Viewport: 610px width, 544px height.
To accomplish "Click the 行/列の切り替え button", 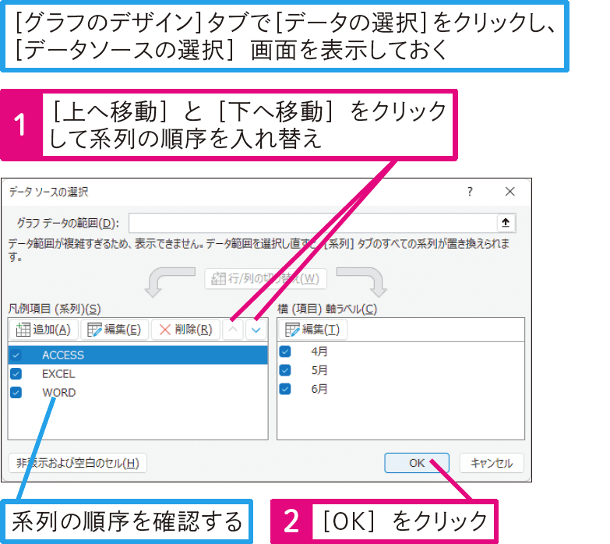I will tap(266, 279).
